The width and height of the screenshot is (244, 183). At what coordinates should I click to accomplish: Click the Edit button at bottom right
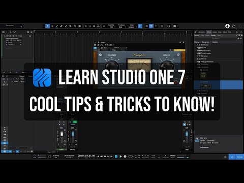225,157
